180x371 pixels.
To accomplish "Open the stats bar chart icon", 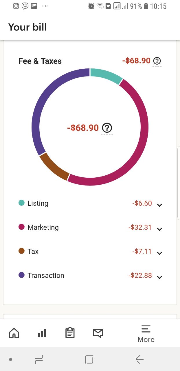I will click(x=42, y=333).
